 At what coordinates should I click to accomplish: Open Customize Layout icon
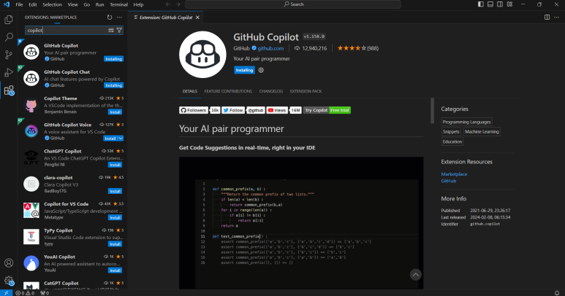point(509,4)
